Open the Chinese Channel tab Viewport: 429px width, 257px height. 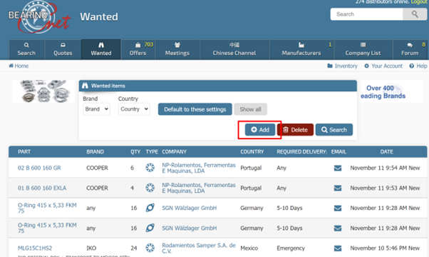[234, 49]
